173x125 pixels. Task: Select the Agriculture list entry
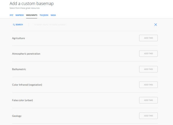pos(18,38)
